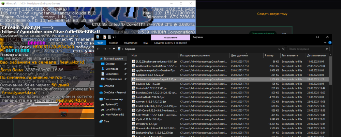The height and width of the screenshot is (137, 341).
Task: Refresh the Корзина folder view
Action: pos(282,49)
